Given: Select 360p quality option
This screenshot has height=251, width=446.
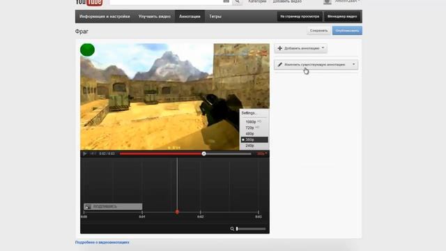Looking at the screenshot, I should pos(254,139).
